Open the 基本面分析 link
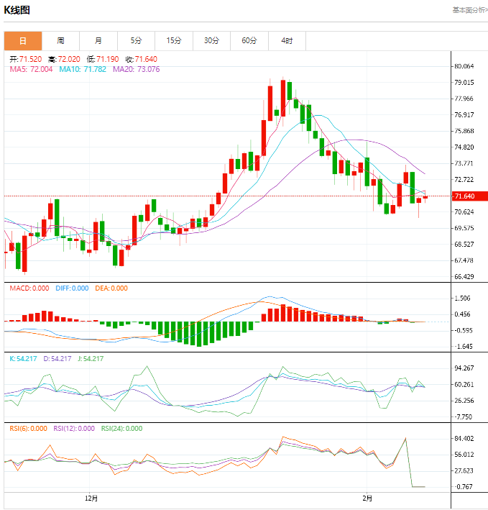488x510 pixels. (x=470, y=10)
